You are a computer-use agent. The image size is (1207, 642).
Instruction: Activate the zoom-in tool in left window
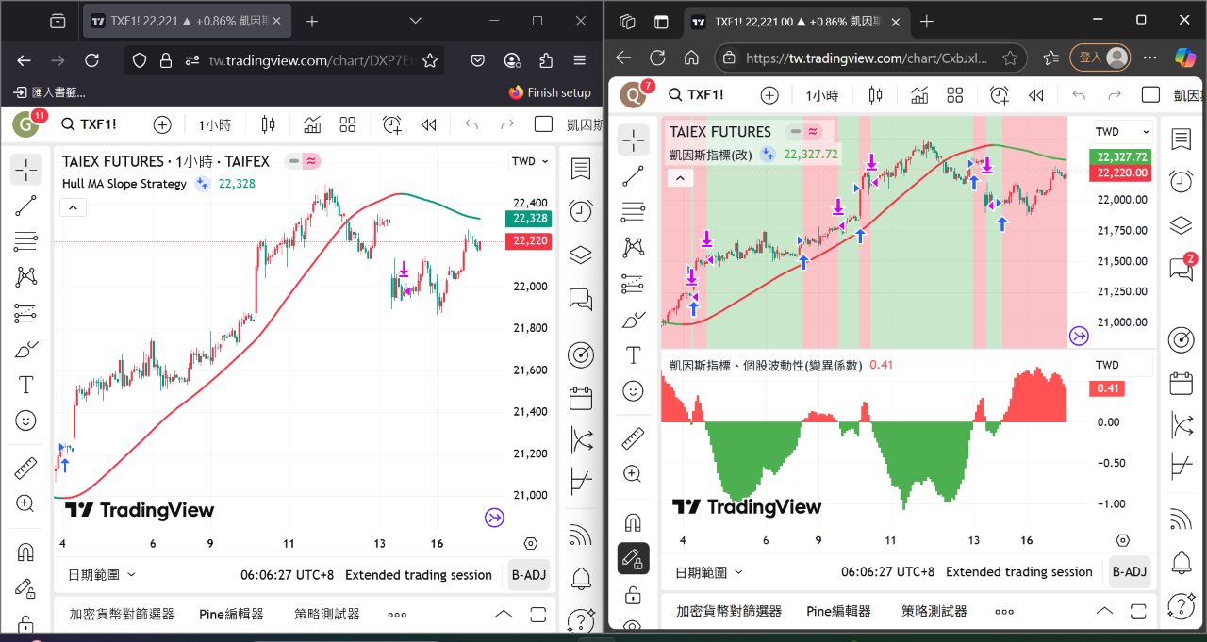coord(26,503)
